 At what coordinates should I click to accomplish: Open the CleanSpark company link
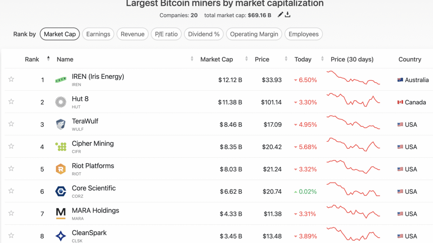[x=89, y=233]
